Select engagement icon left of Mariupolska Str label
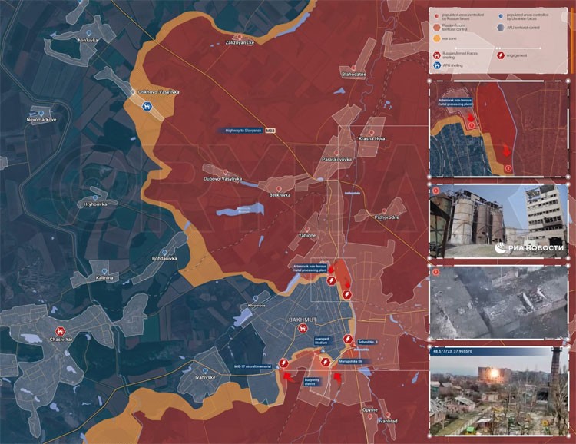This screenshot has height=444, width=576. click(x=326, y=360)
